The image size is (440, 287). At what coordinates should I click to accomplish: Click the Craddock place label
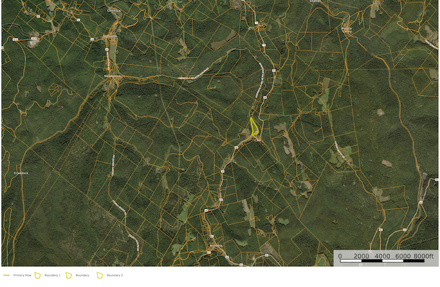click(x=20, y=173)
